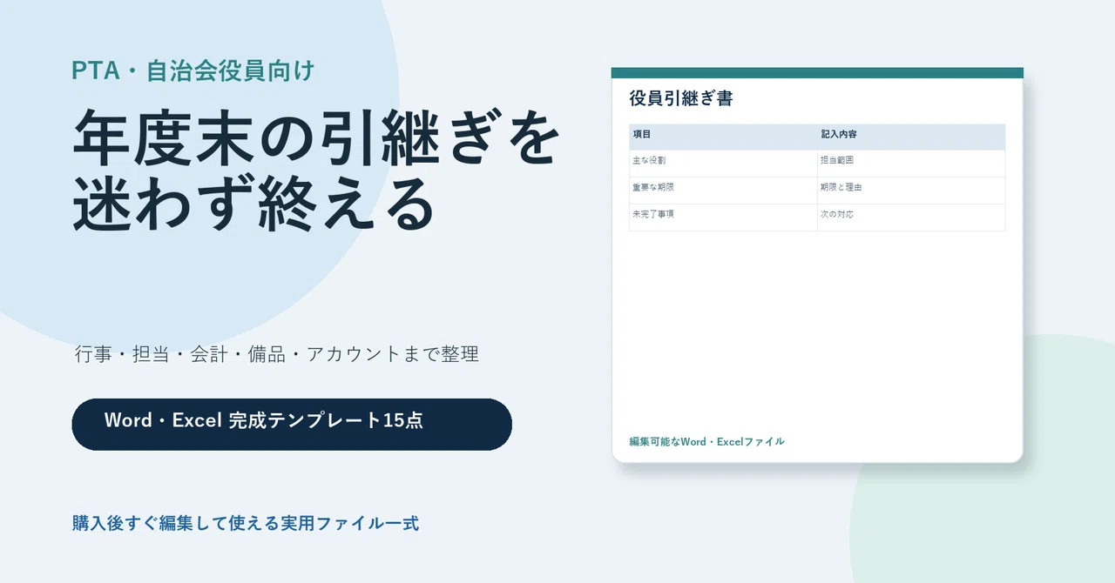Screen dimensions: 1115x583
Task: Select the 項目 table header
Action: click(x=723, y=137)
